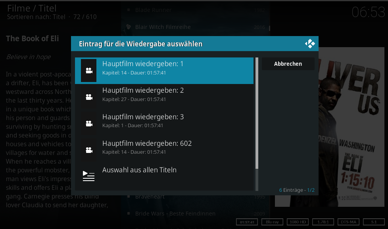Click The Book of Eli title in info panel
Viewport: 388px width, 229px height.
point(33,38)
